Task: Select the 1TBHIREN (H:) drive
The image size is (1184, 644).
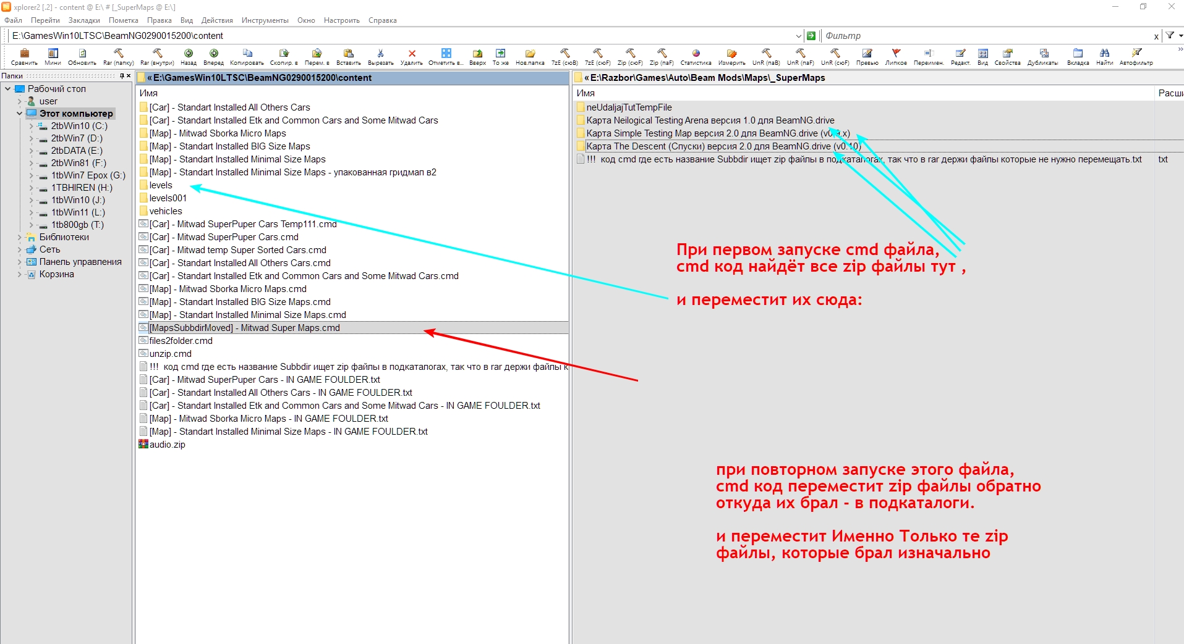Action: click(82, 188)
